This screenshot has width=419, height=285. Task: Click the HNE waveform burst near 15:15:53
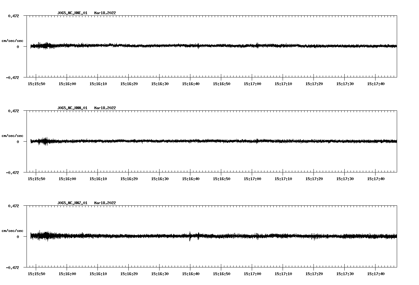pyautogui.click(x=46, y=46)
